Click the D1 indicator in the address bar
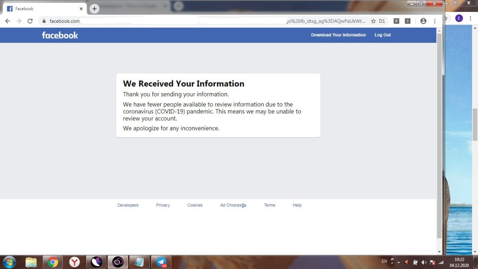 coord(382,21)
